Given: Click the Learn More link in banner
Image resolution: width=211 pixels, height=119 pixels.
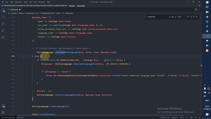Looking at the screenshot, I should [x=81, y=6].
